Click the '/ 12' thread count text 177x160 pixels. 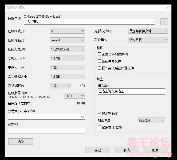(82, 85)
